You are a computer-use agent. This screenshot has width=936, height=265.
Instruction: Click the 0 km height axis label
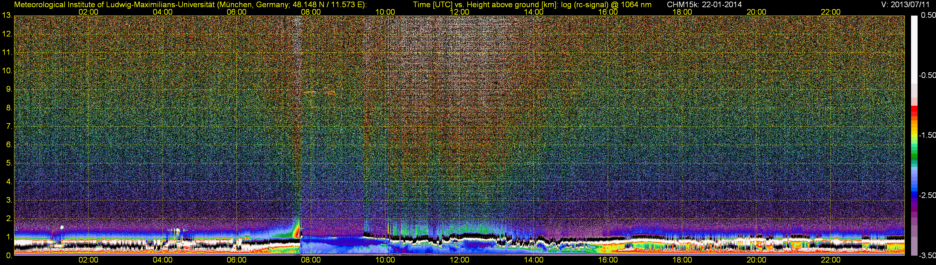(x=9, y=256)
